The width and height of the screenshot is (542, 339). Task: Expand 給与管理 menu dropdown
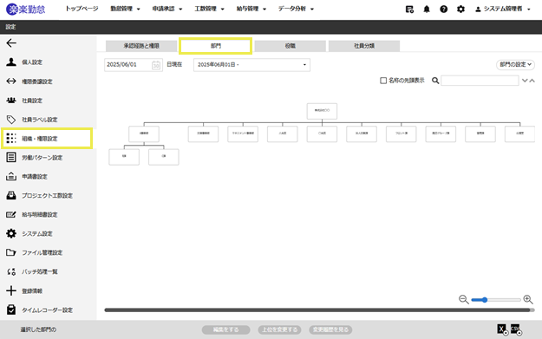[251, 9]
